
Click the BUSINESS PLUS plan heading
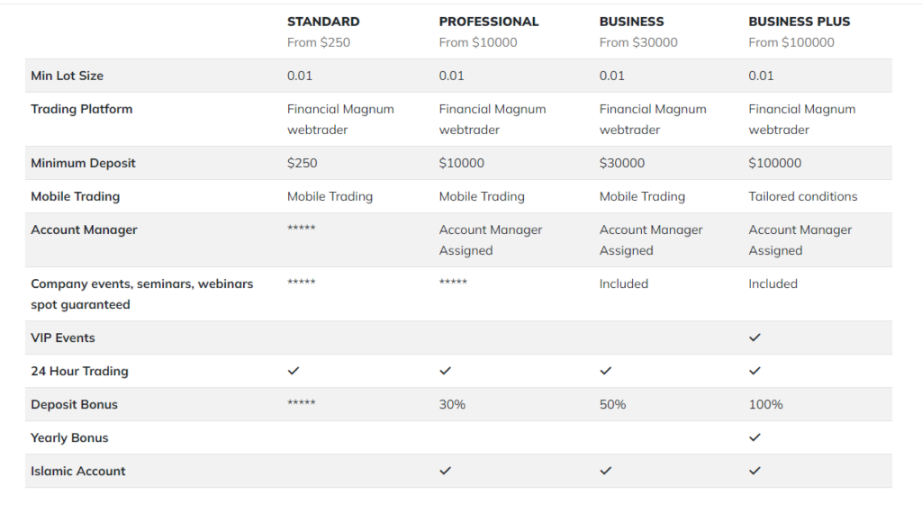coord(799,22)
